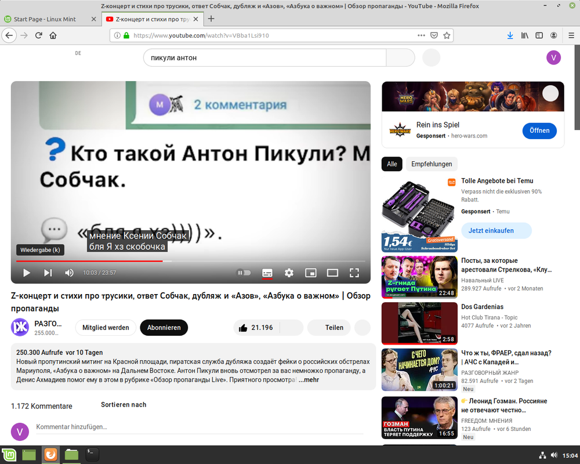This screenshot has height=464, width=580.
Task: Click the Mitglied werden button
Action: tap(106, 328)
